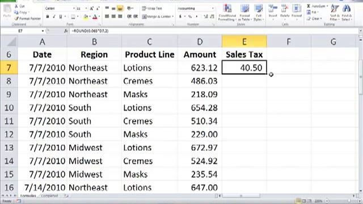Click AutoSum button
The width and height of the screenshot is (363, 204).
(317, 6)
